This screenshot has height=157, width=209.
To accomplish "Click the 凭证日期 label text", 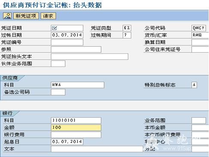I will (x=12, y=28).
